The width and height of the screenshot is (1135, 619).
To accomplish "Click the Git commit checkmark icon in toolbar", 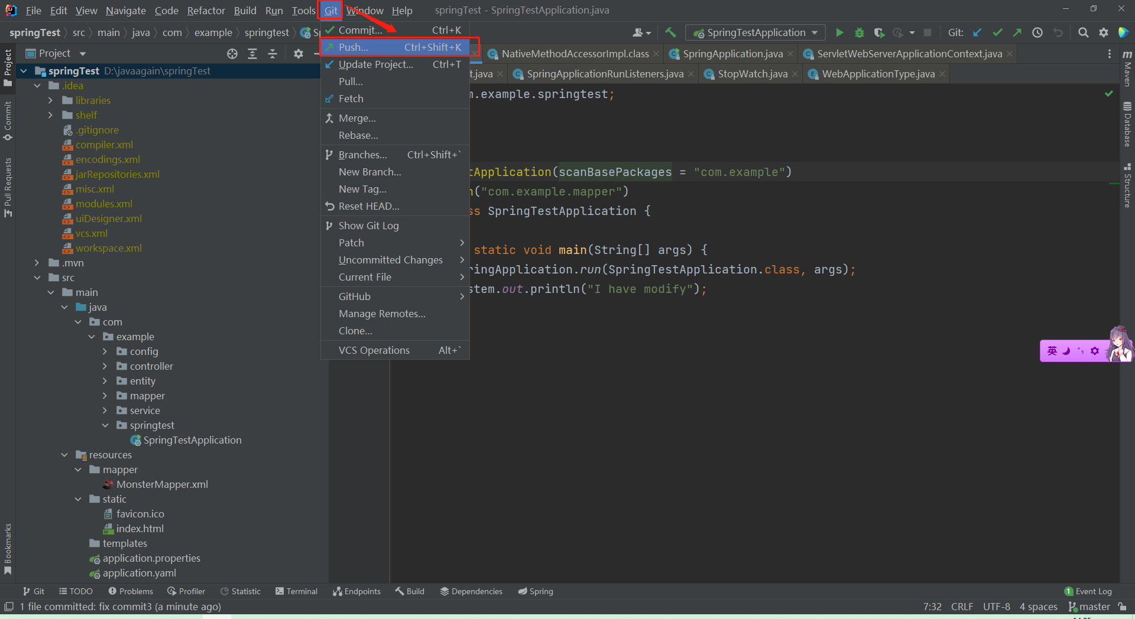I will pos(997,32).
